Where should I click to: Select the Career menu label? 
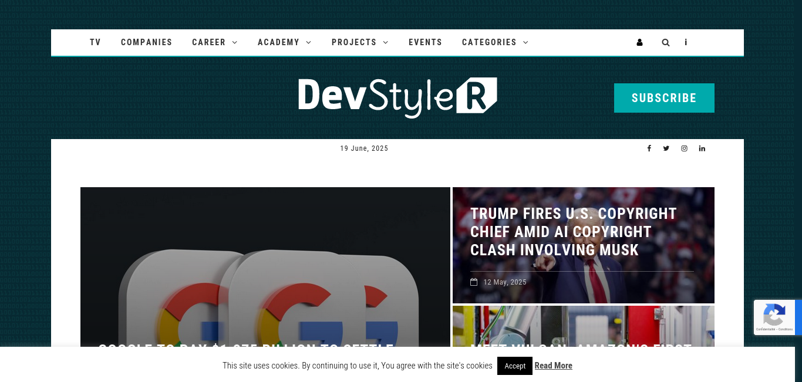click(x=209, y=42)
